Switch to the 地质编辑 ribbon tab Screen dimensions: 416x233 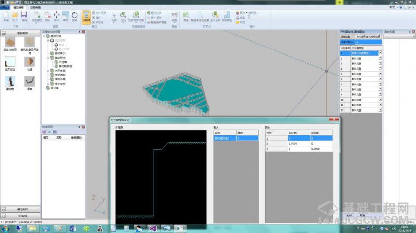pos(36,8)
